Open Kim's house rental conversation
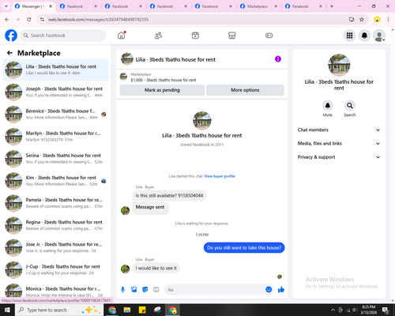 click(x=55, y=181)
